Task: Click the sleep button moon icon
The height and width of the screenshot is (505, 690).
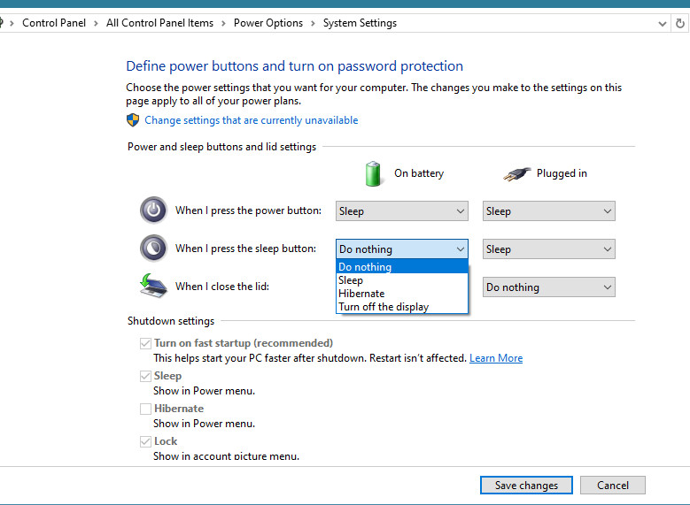Action: 153,249
